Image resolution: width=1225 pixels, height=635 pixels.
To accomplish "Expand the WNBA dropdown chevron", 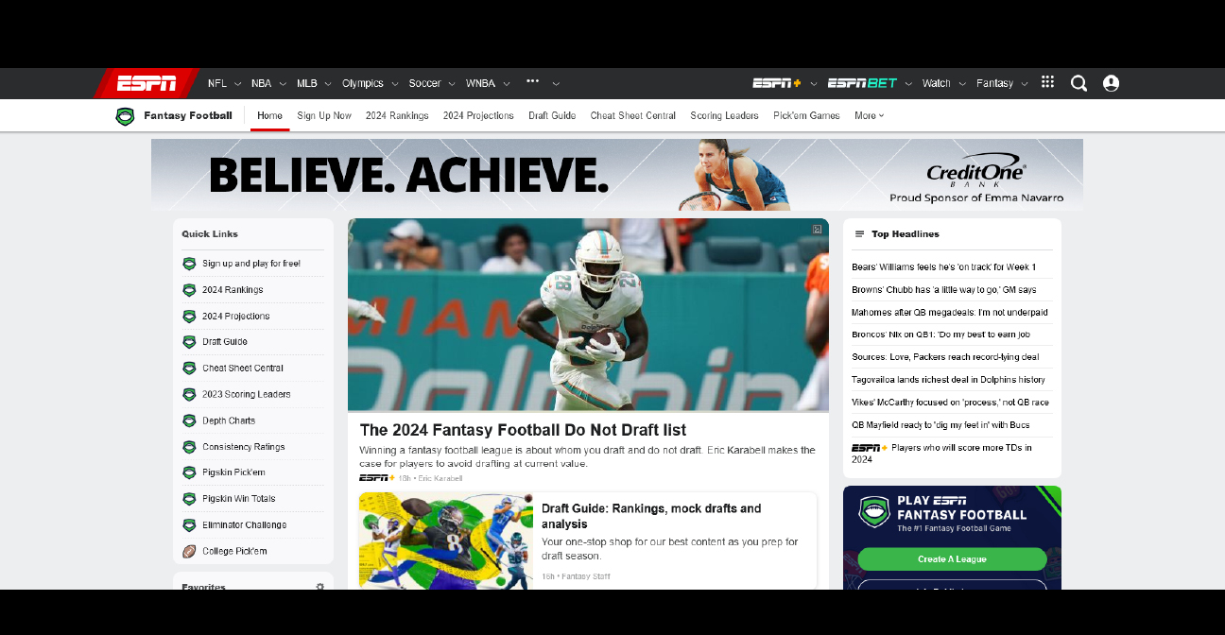I will (x=507, y=84).
